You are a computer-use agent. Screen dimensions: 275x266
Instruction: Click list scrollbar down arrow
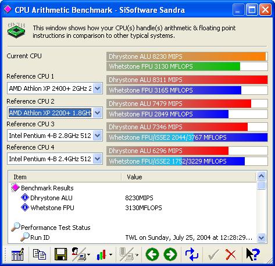click(262, 237)
